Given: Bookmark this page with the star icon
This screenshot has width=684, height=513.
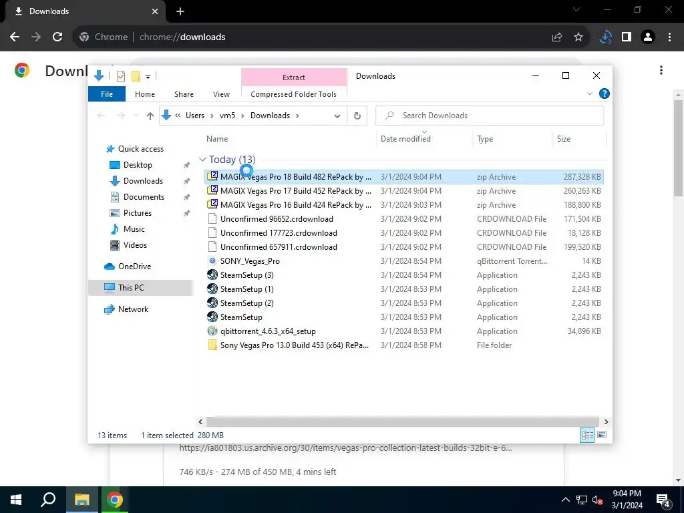Looking at the screenshot, I should coord(578,37).
